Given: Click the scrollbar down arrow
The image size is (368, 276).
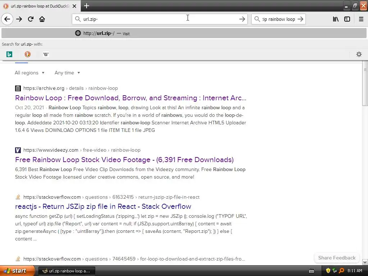Looking at the screenshot, I should tap(365, 262).
